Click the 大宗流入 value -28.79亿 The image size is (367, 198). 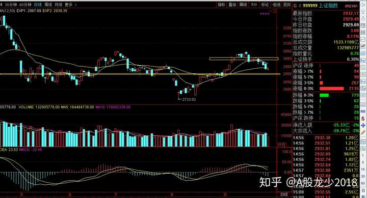point(341,131)
